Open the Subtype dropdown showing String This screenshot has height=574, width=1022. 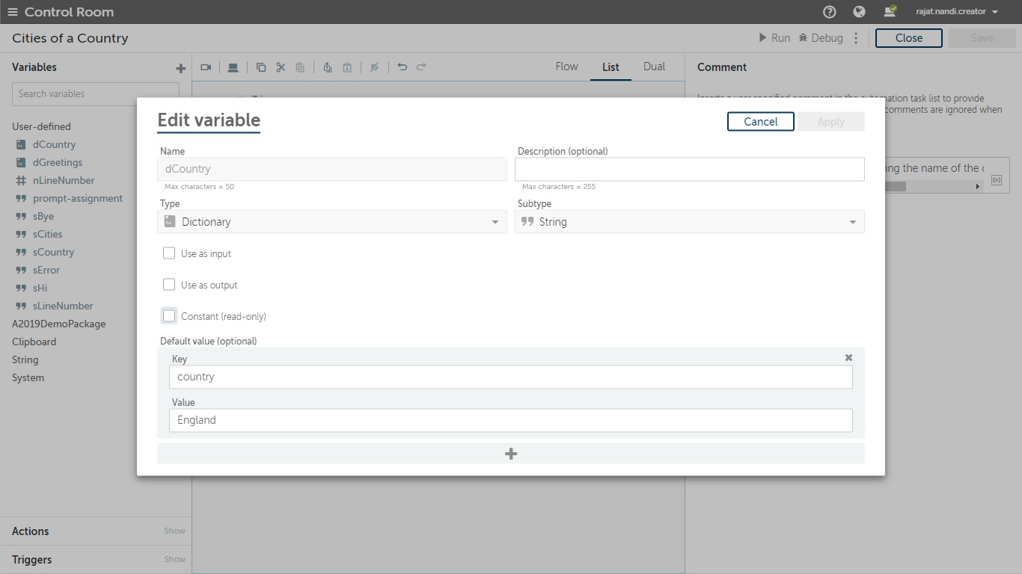689,222
